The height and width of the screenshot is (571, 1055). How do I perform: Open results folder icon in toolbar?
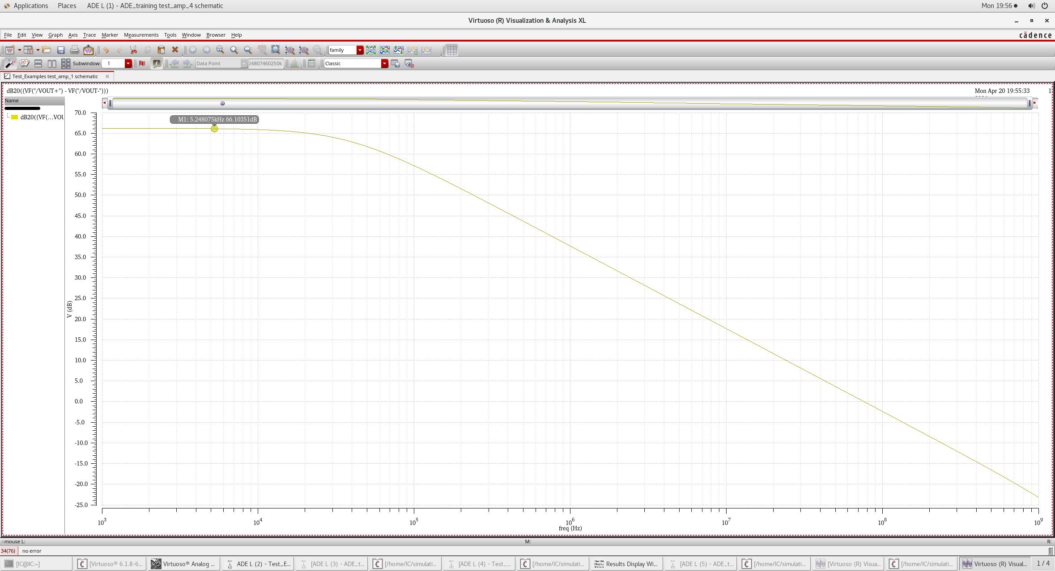47,50
